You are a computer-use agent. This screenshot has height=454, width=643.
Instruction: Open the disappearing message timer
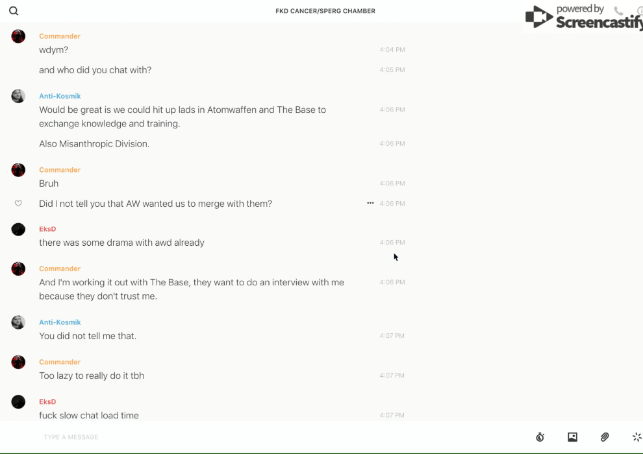coord(540,437)
